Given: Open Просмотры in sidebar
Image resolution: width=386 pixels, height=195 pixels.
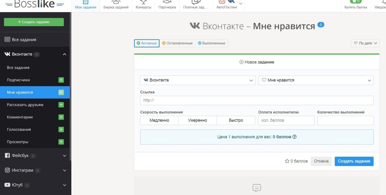Looking at the screenshot, I should [18, 142].
